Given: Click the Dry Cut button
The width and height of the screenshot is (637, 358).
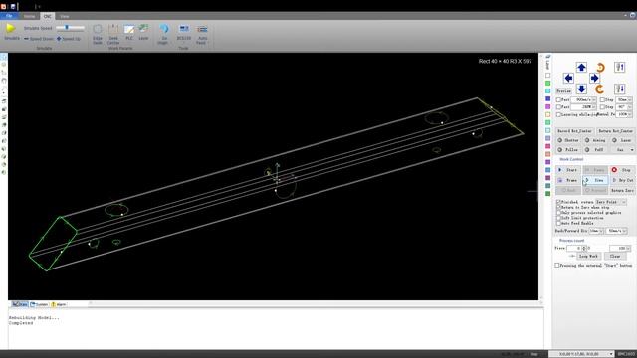Looking at the screenshot, I should tap(622, 180).
